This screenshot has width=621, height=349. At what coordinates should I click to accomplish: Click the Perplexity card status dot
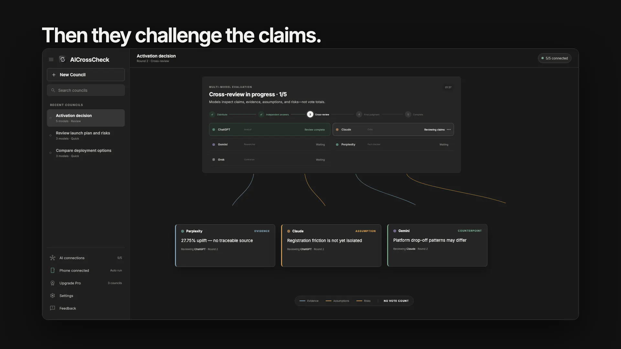pyautogui.click(x=182, y=231)
